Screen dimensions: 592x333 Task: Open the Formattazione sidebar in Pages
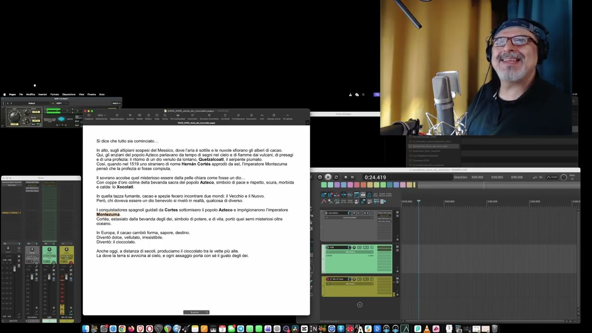pyautogui.click(x=238, y=117)
